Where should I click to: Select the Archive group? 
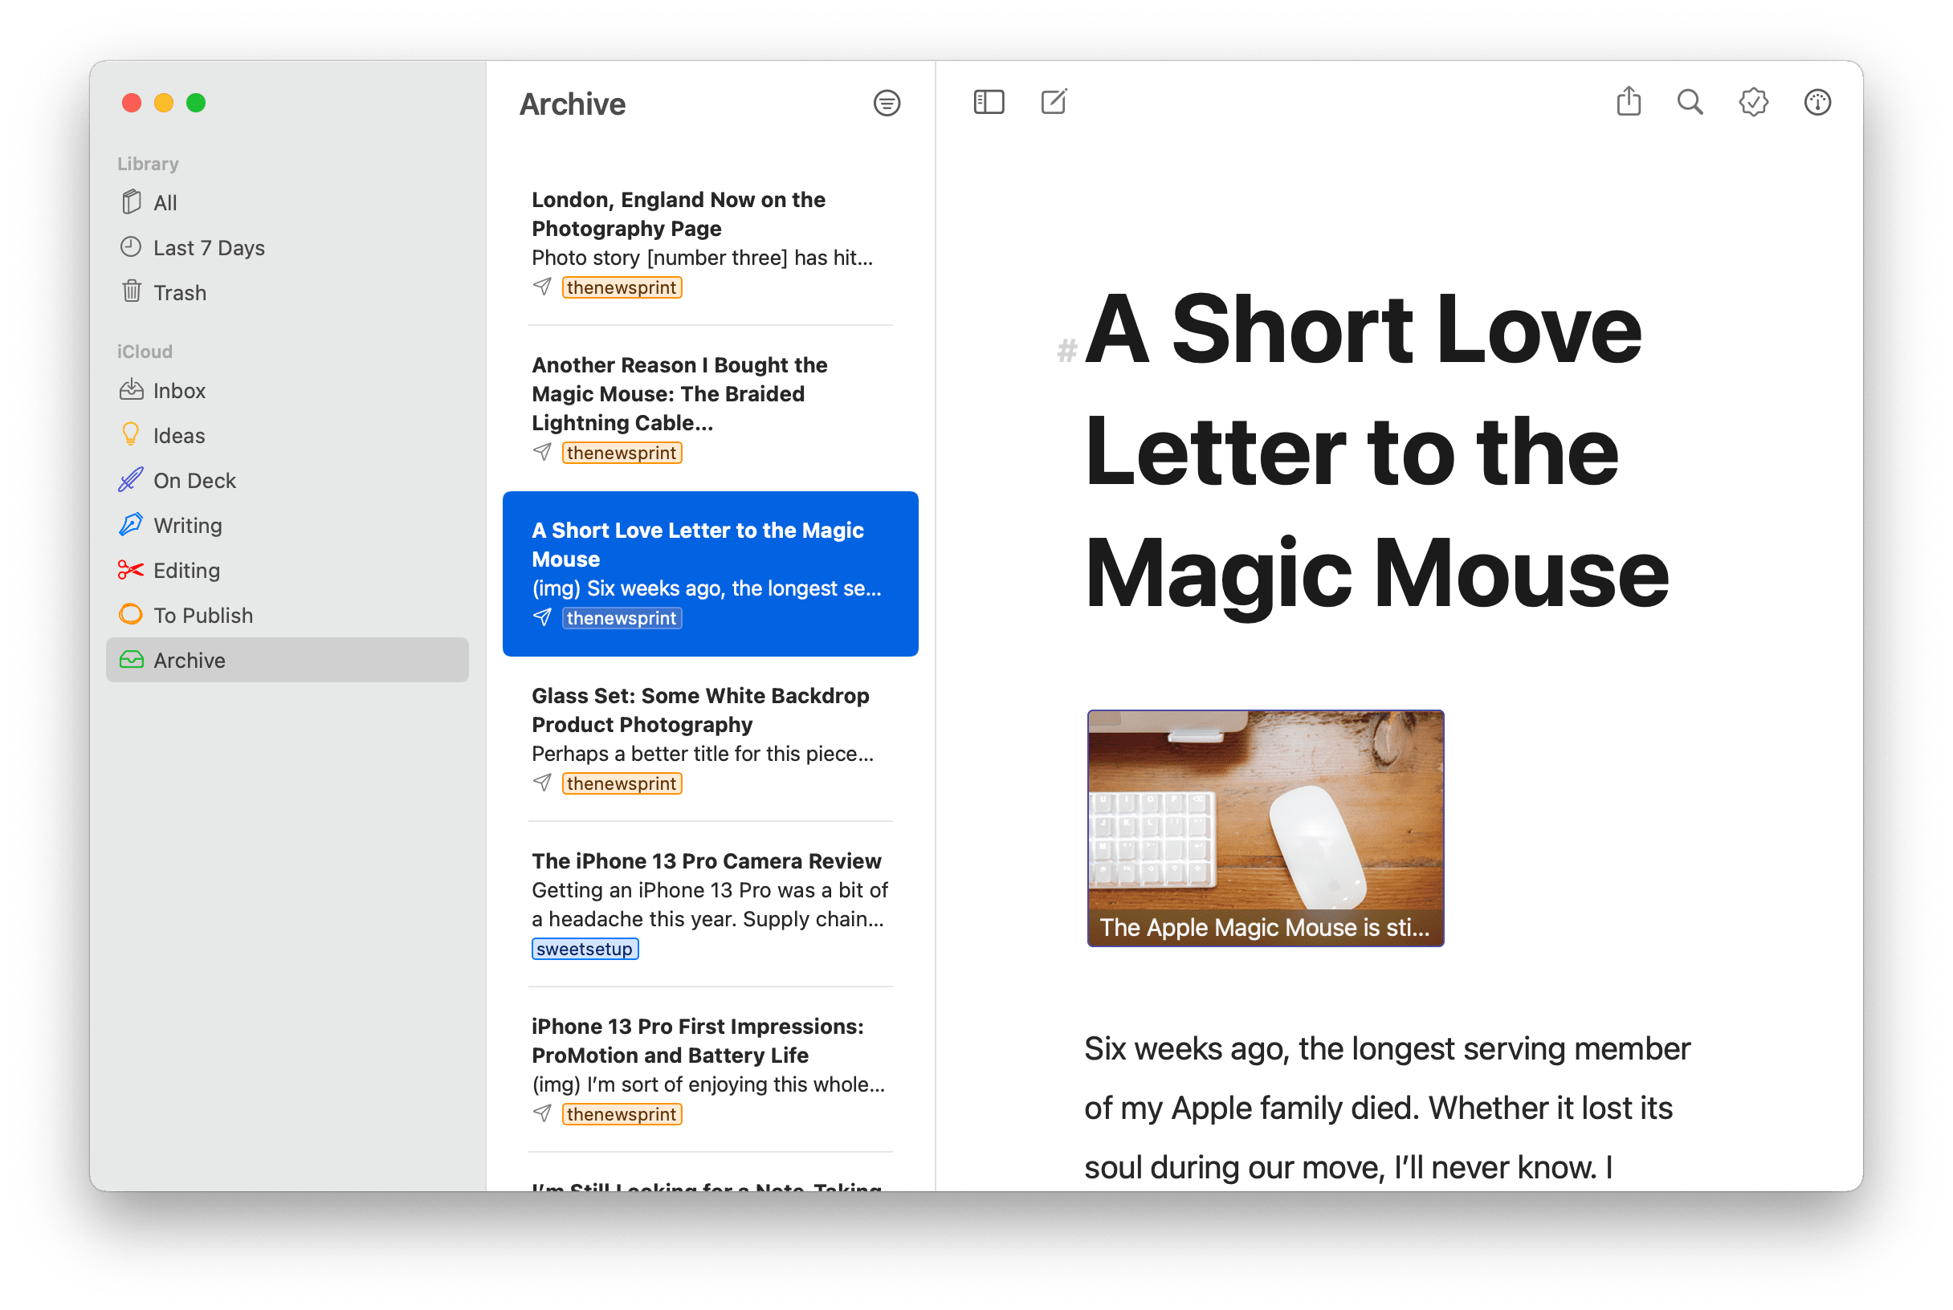[287, 660]
